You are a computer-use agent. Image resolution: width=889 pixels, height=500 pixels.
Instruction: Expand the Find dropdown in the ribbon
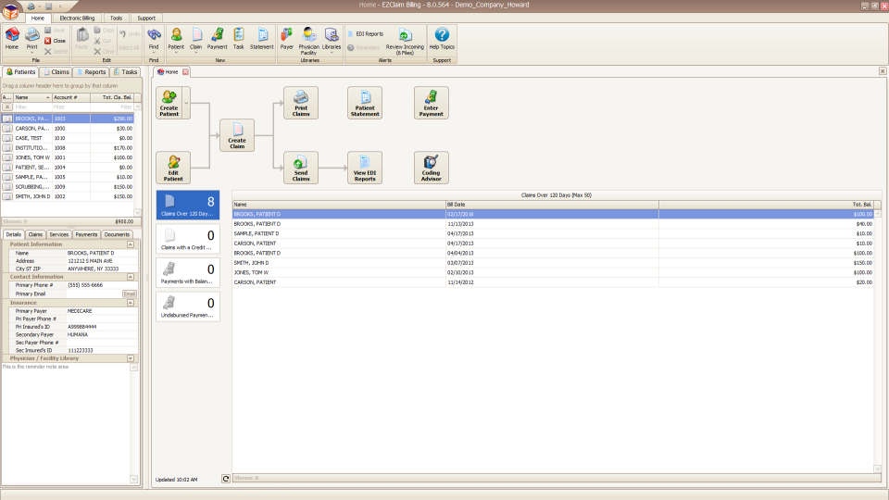pyautogui.click(x=154, y=52)
